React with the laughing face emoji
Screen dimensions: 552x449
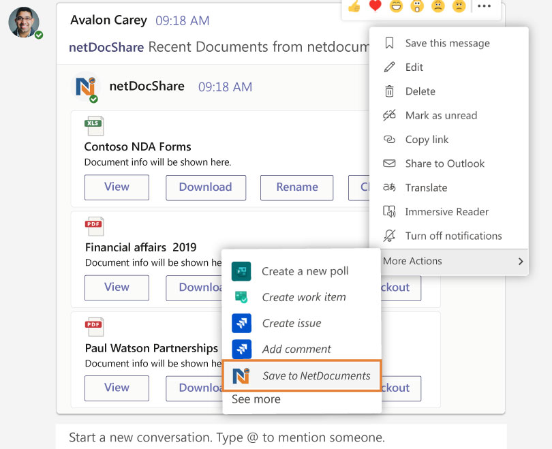point(396,6)
